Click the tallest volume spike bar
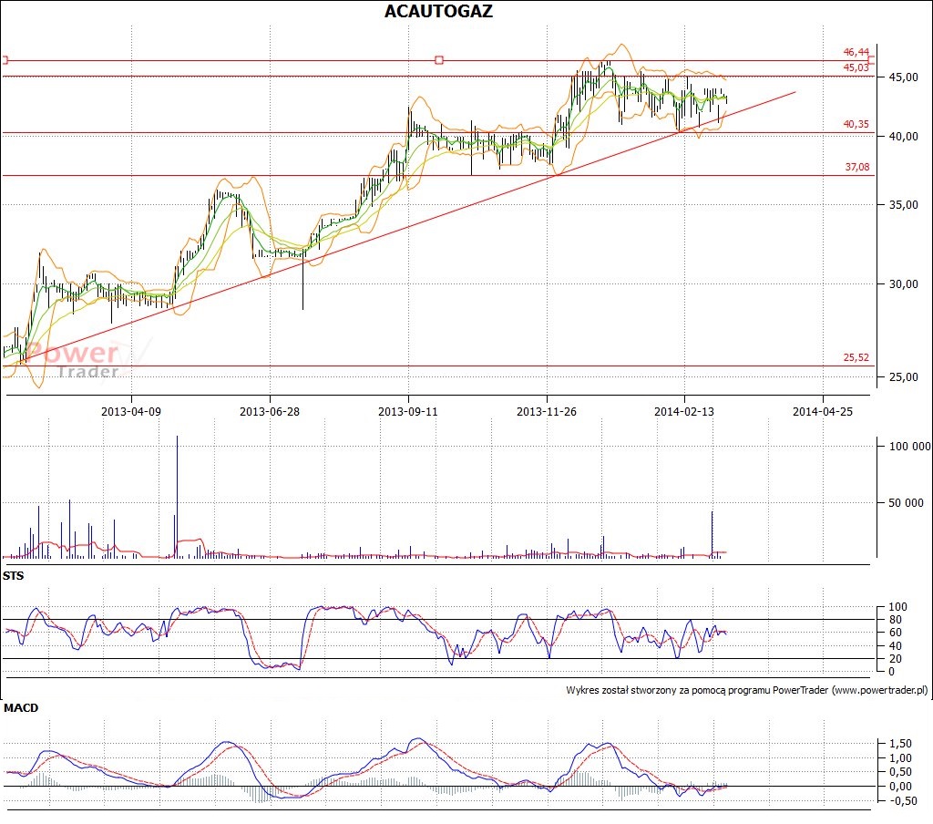 tap(177, 497)
